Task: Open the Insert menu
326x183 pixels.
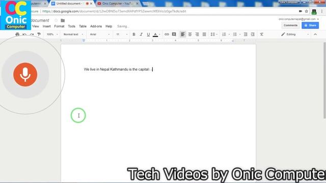Action: point(46,26)
